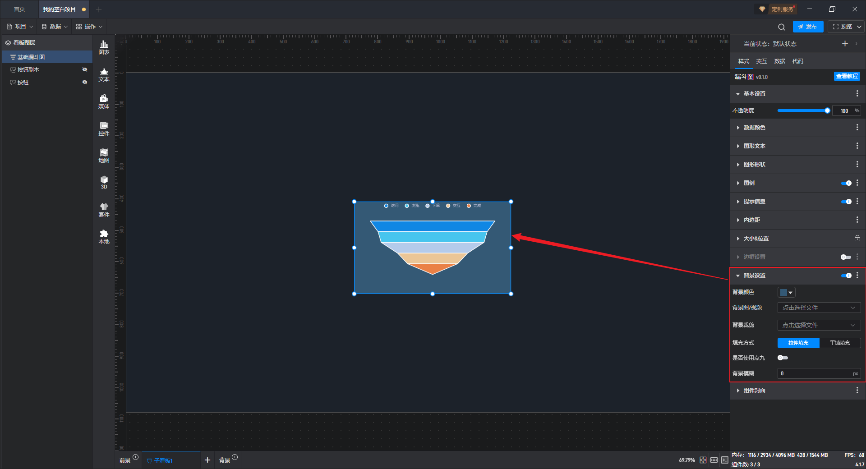Image resolution: width=866 pixels, height=469 pixels.
Task: Click the 背景模糊 value input field
Action: coord(819,373)
